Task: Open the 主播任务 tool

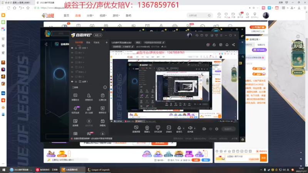Action: click(102, 97)
